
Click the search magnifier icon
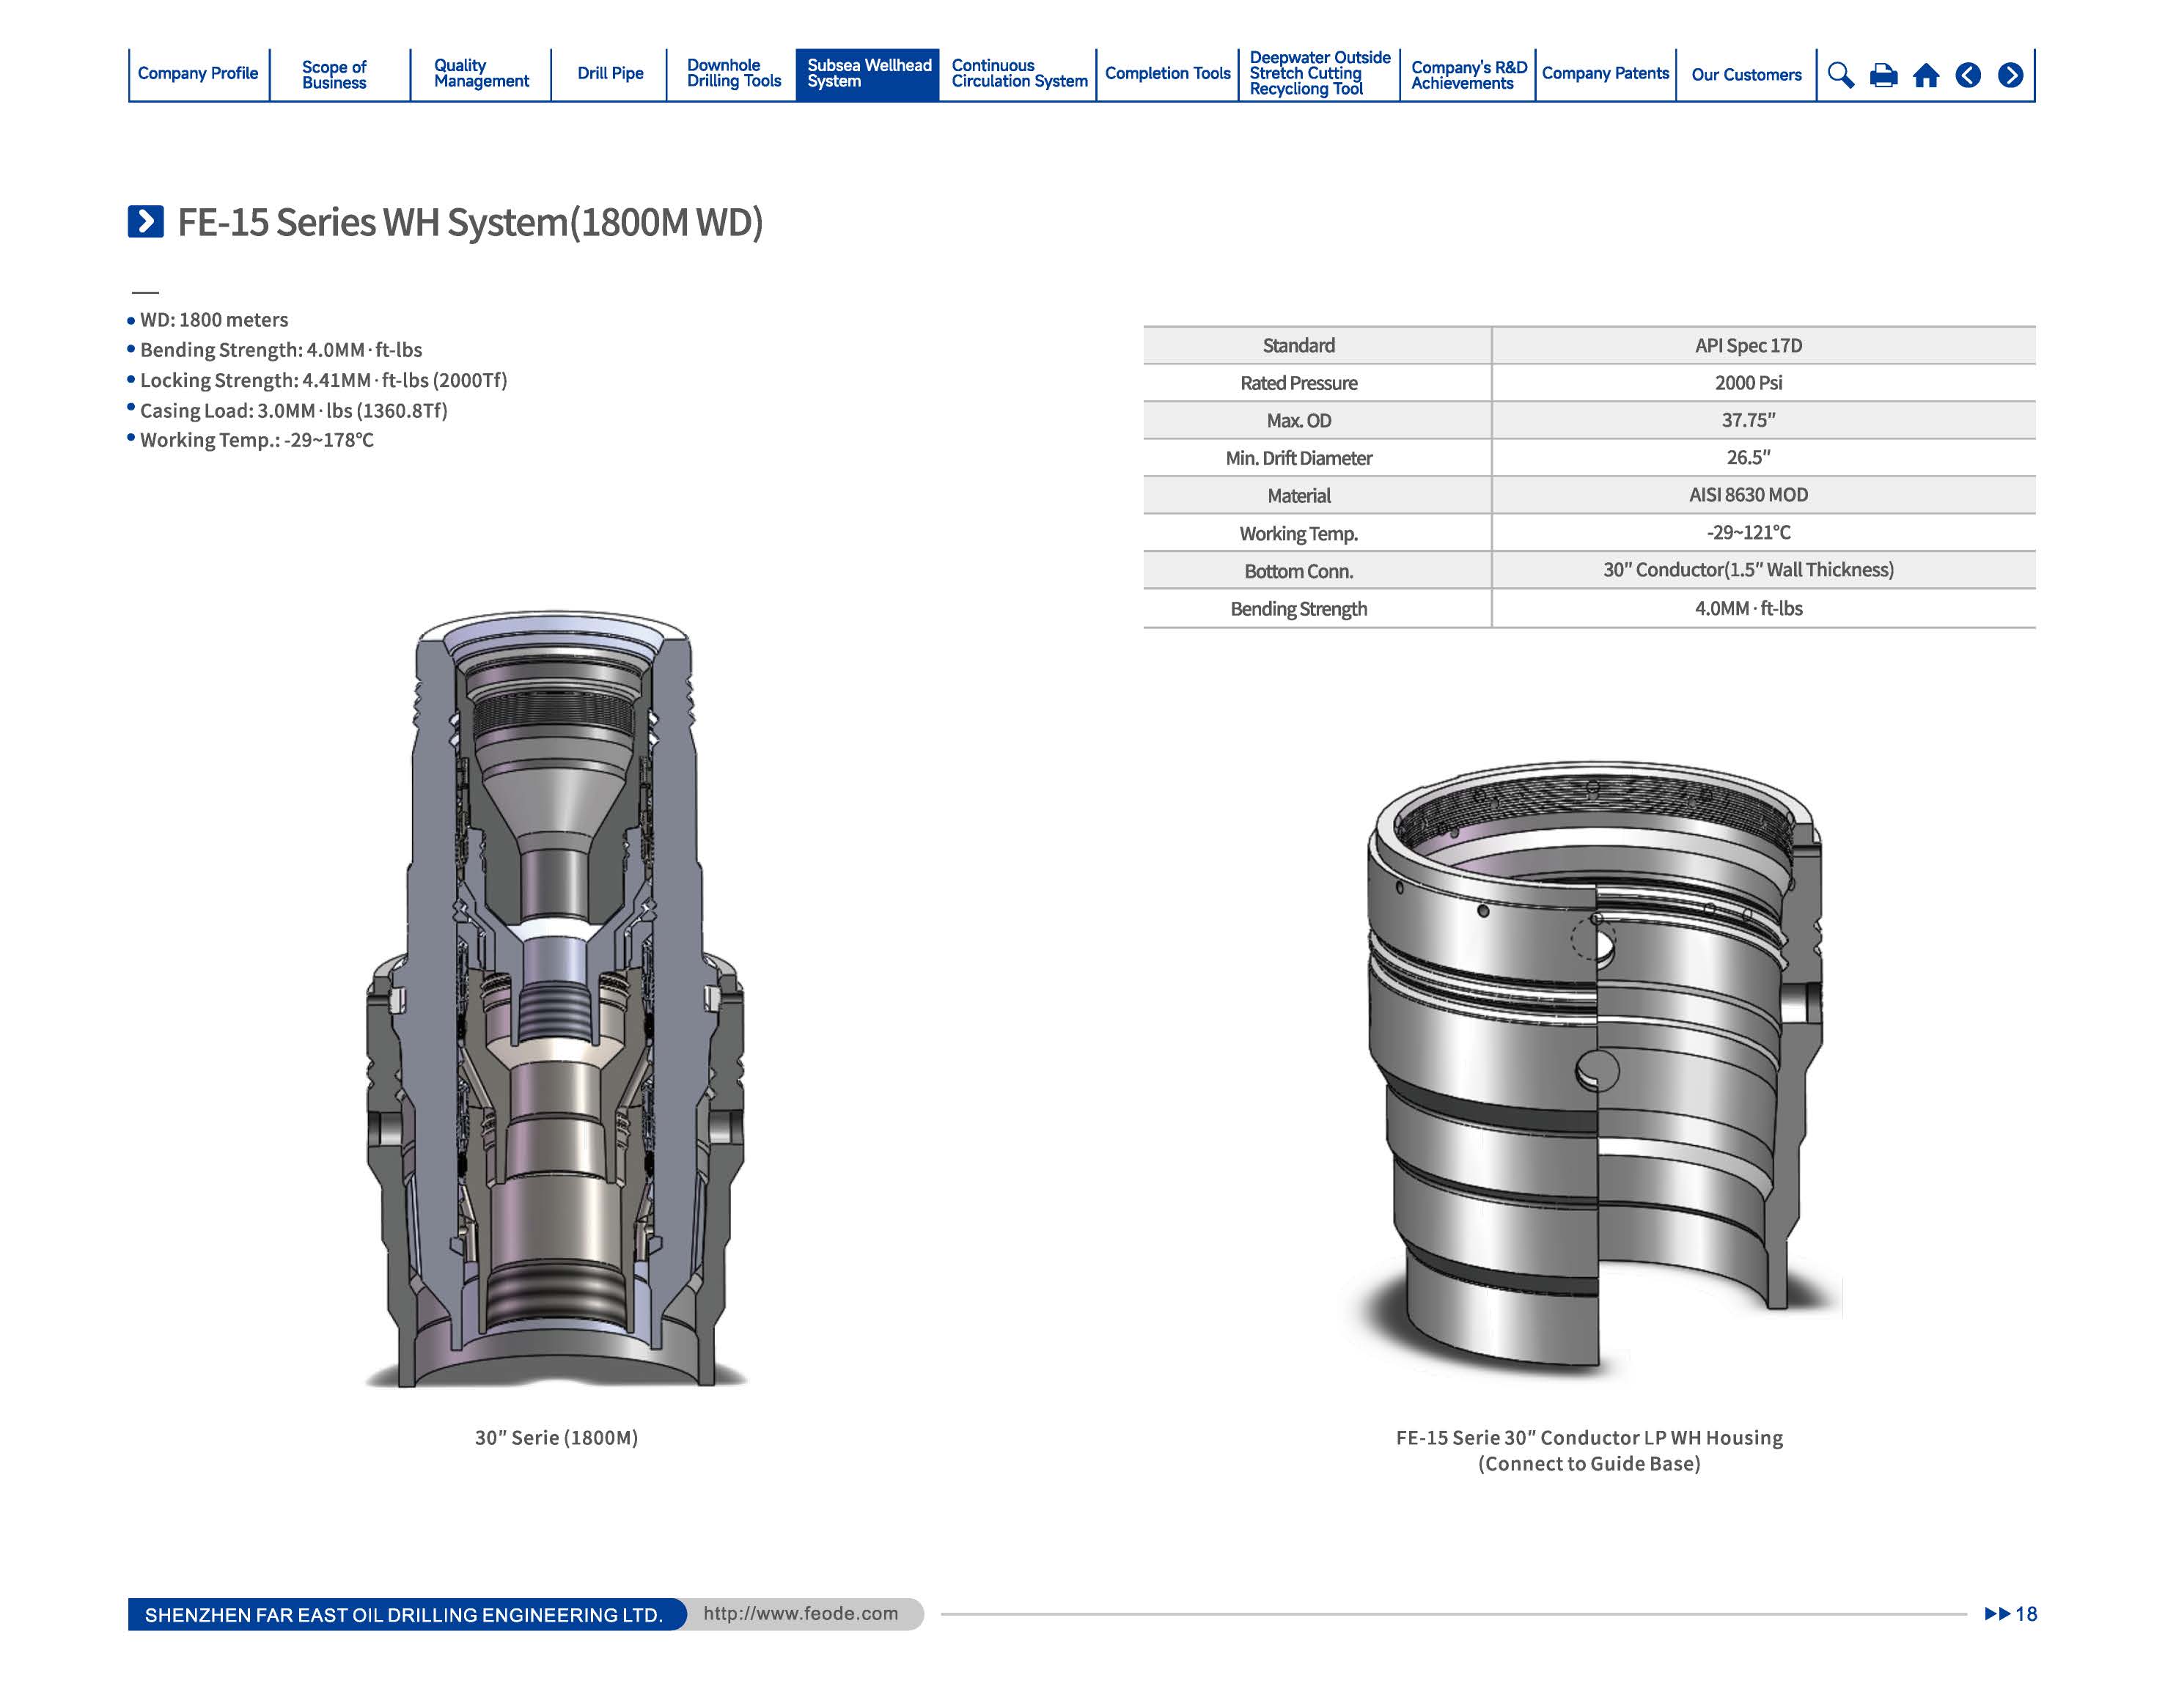(1840, 76)
